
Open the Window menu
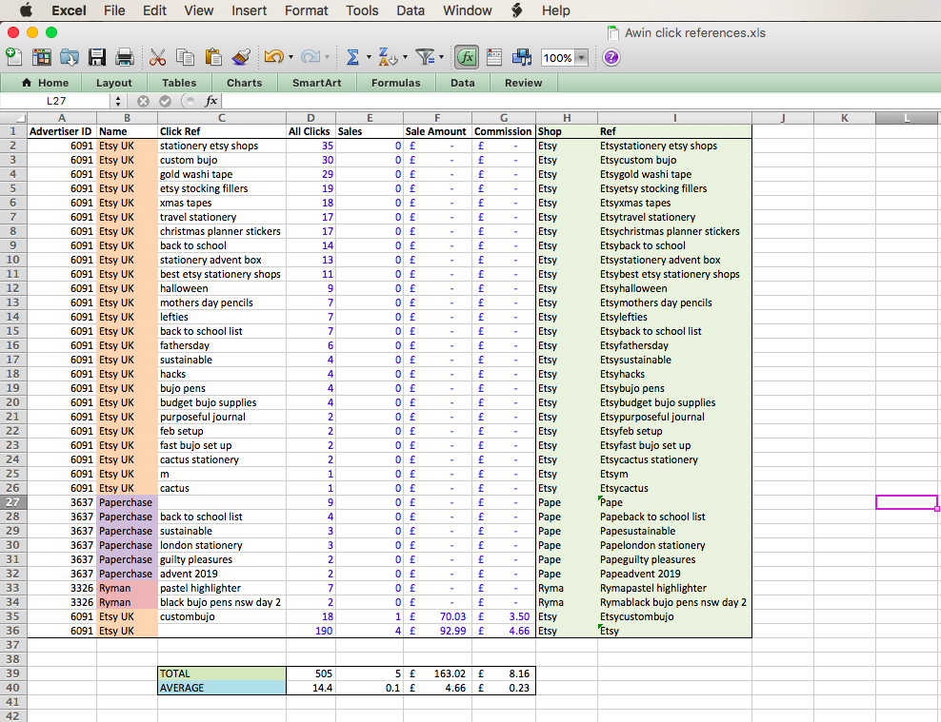(x=467, y=10)
